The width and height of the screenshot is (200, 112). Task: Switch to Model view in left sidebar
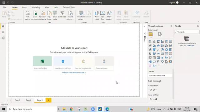(x=3, y=38)
